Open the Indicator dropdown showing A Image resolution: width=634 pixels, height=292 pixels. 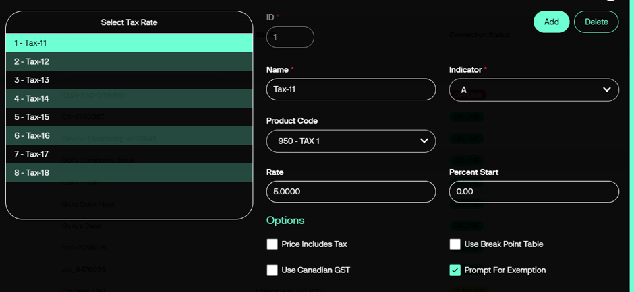[534, 89]
